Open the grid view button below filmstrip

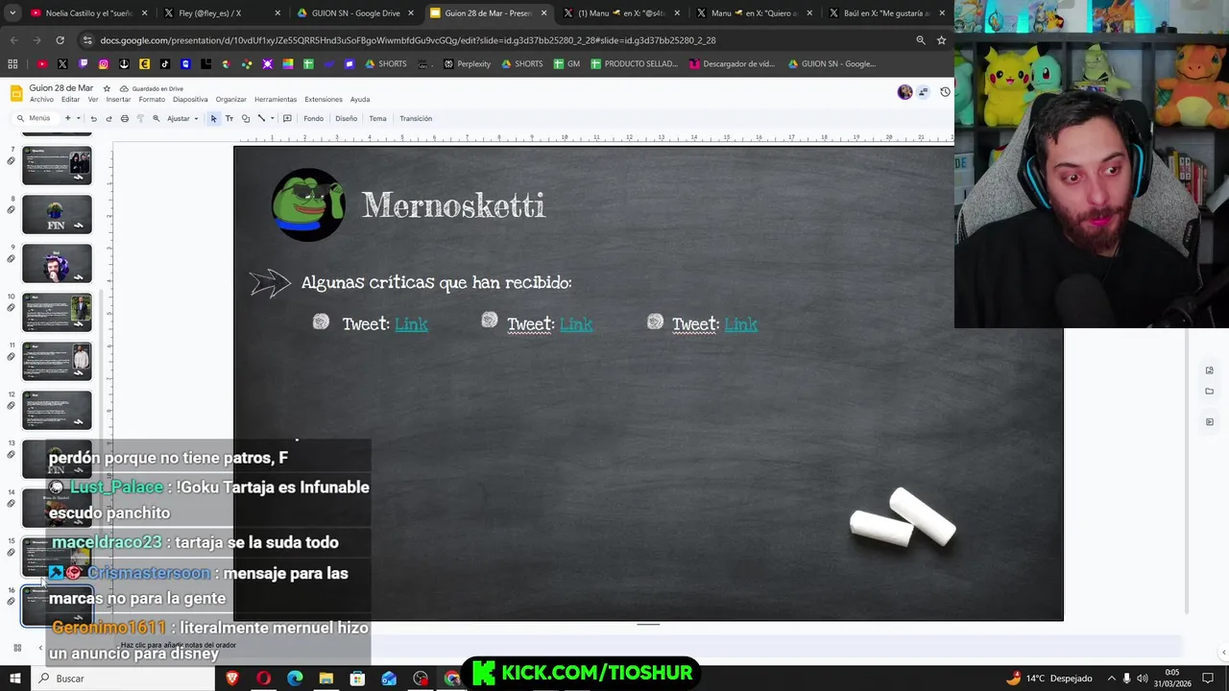click(x=16, y=649)
